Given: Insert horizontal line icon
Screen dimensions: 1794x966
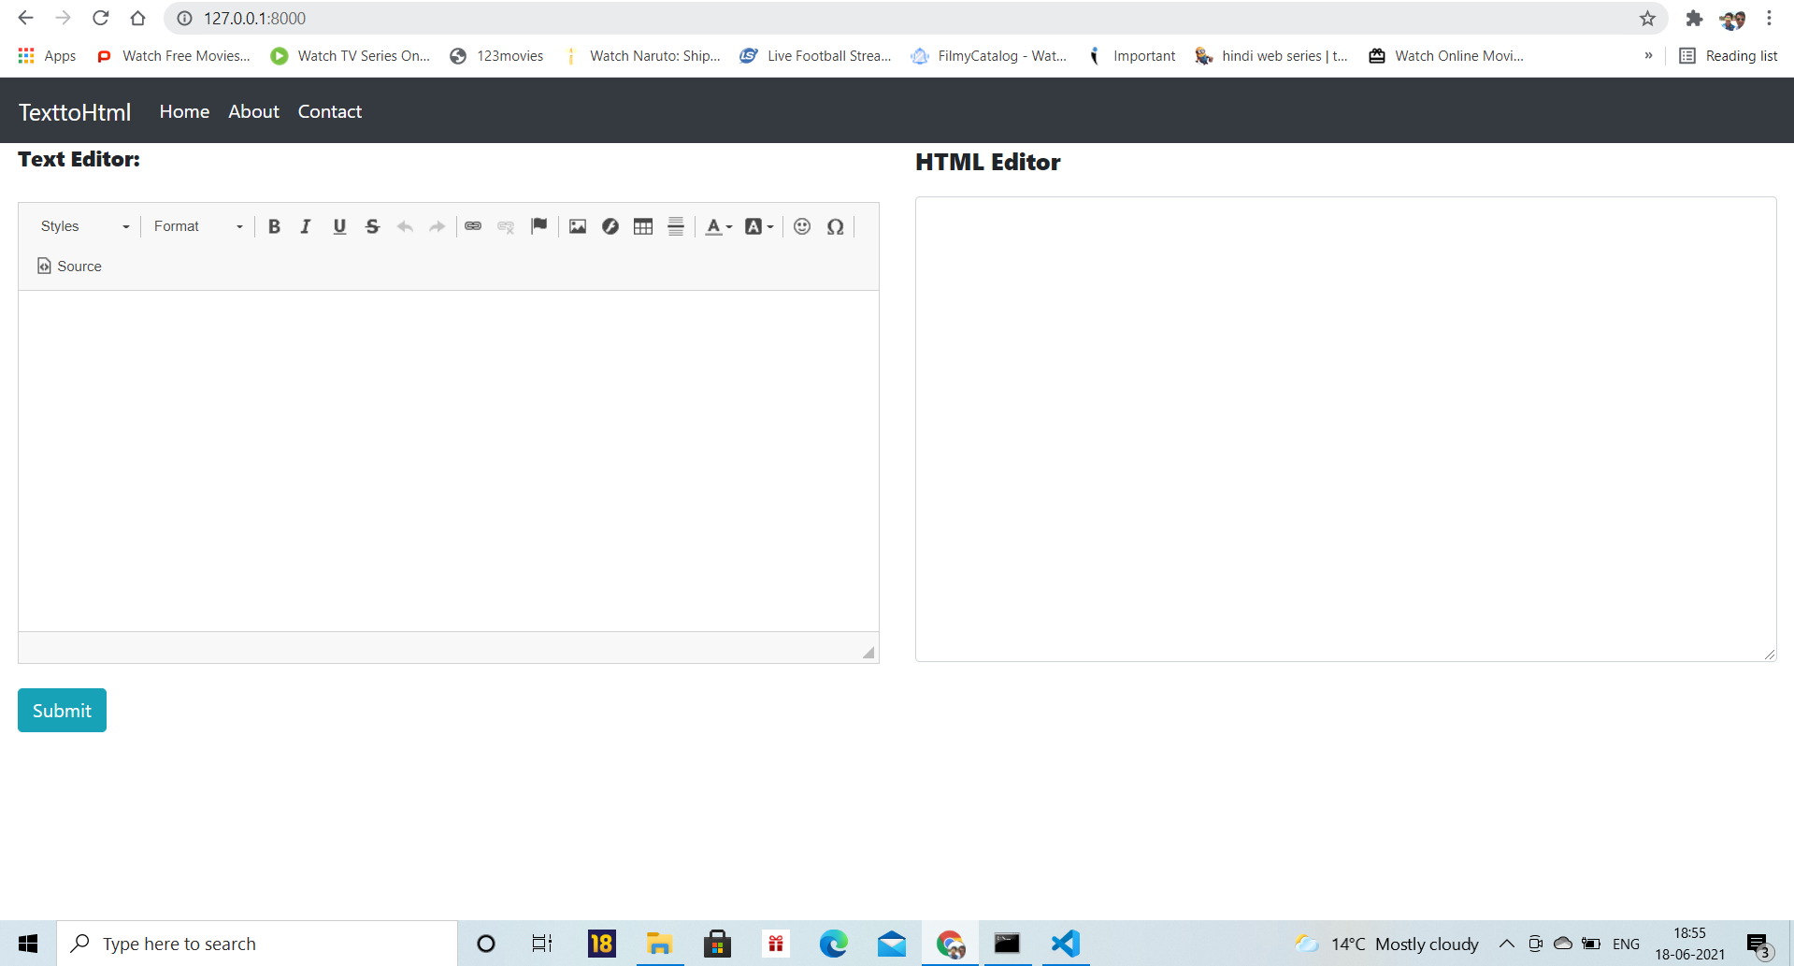Looking at the screenshot, I should pos(676,226).
